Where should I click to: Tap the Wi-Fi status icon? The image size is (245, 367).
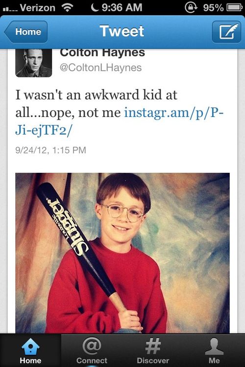pyautogui.click(x=67, y=7)
